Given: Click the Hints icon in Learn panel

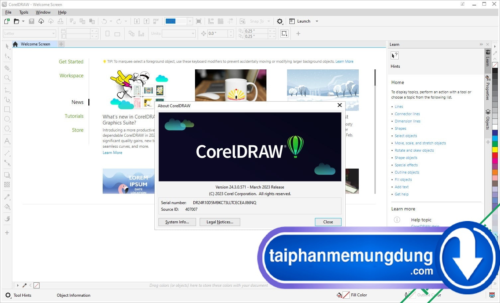Looking at the screenshot, I should click(395, 55).
